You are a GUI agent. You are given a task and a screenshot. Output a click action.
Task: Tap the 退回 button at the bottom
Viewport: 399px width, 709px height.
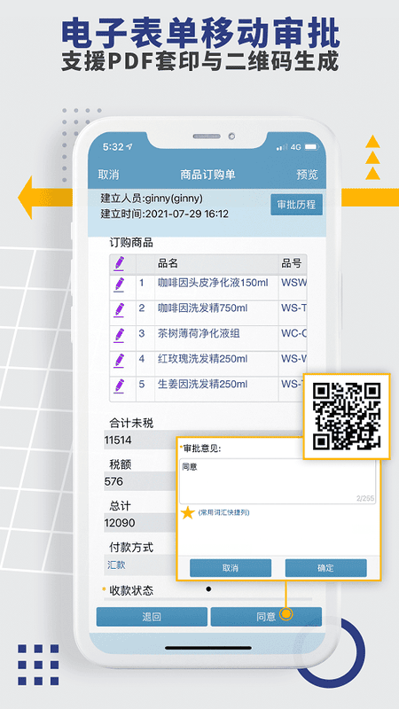pos(152,617)
